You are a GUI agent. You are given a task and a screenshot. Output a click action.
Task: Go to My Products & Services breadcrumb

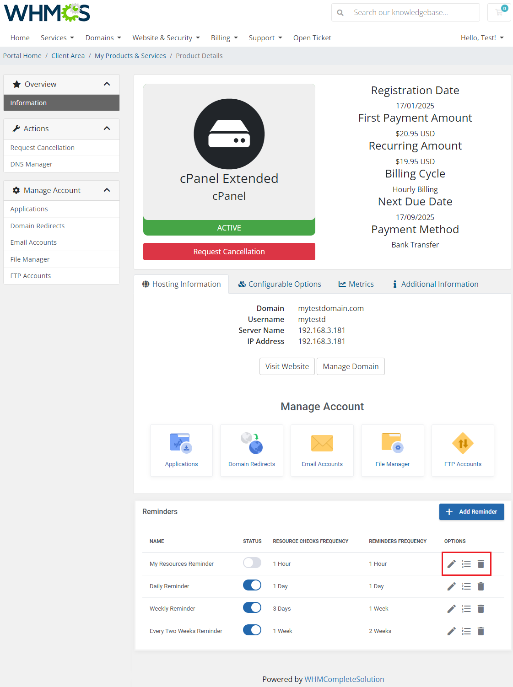pyautogui.click(x=130, y=56)
